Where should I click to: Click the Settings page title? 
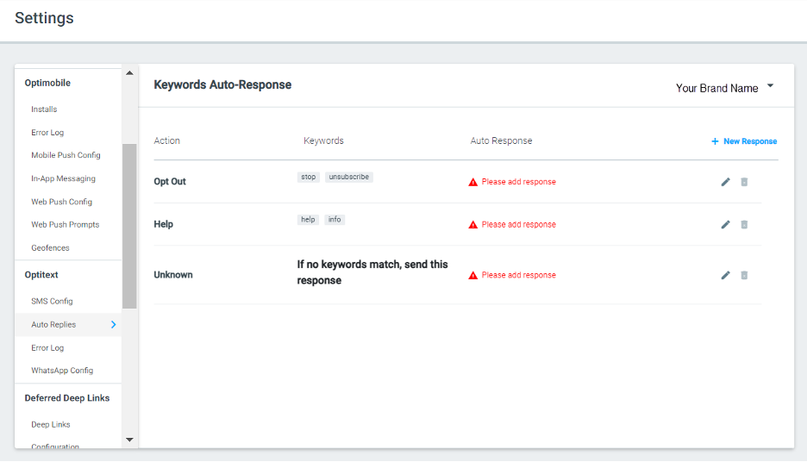pyautogui.click(x=44, y=18)
